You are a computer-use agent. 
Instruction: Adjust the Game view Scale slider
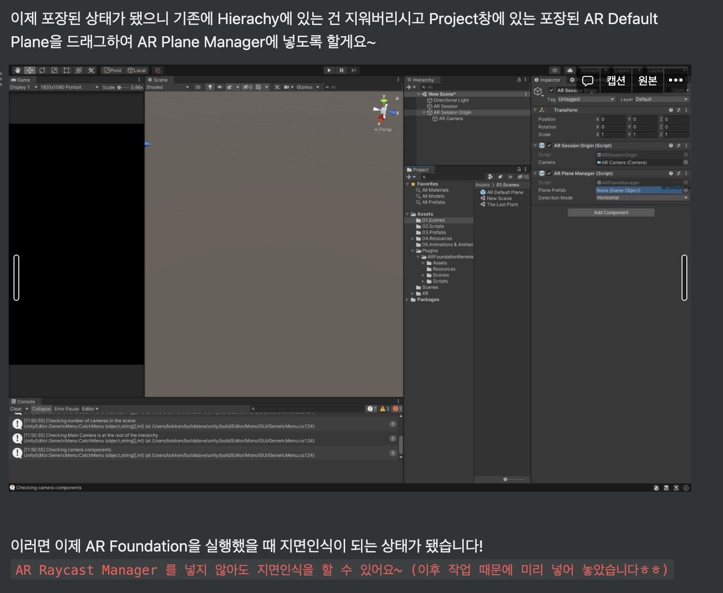click(123, 87)
